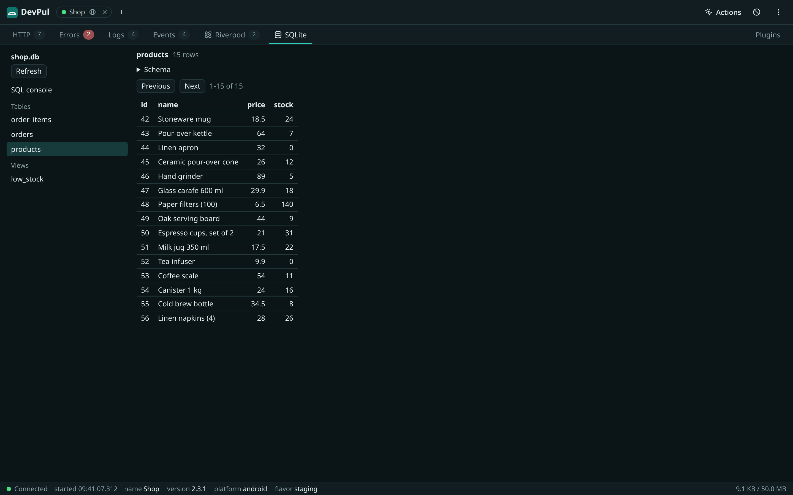The height and width of the screenshot is (495, 793).
Task: Click the green Connected status dot
Action: 9,489
